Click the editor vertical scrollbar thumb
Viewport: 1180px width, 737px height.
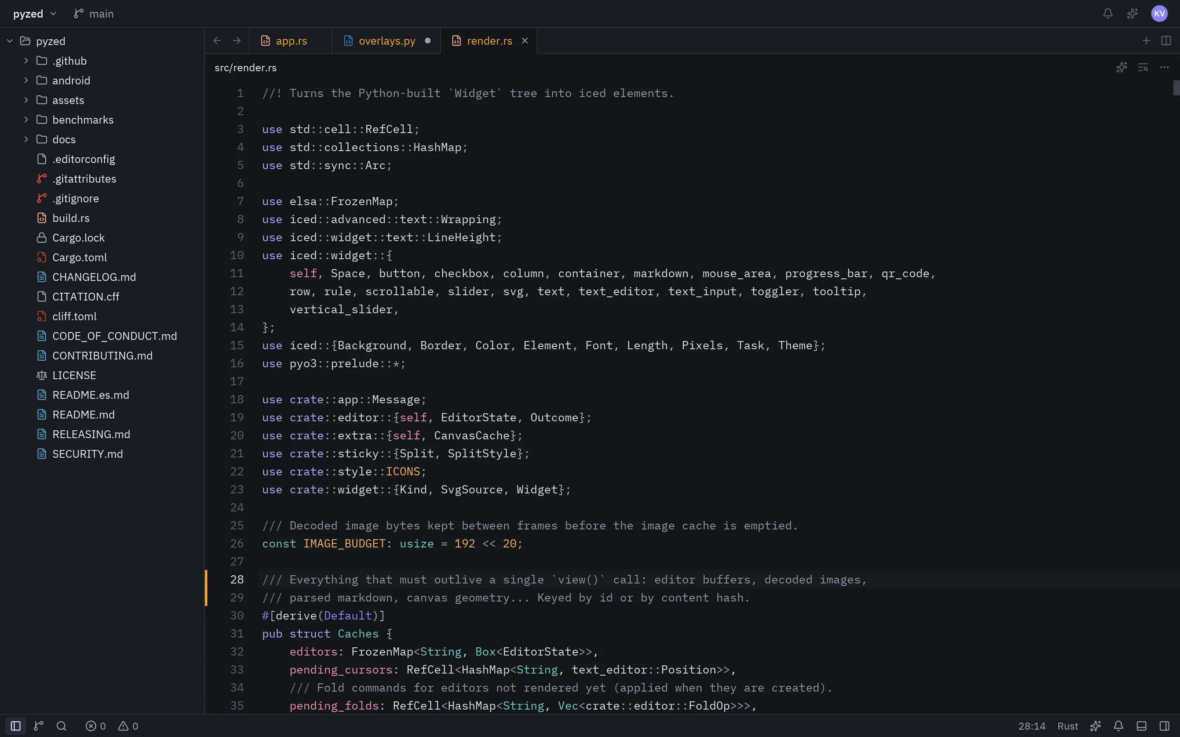point(1176,88)
